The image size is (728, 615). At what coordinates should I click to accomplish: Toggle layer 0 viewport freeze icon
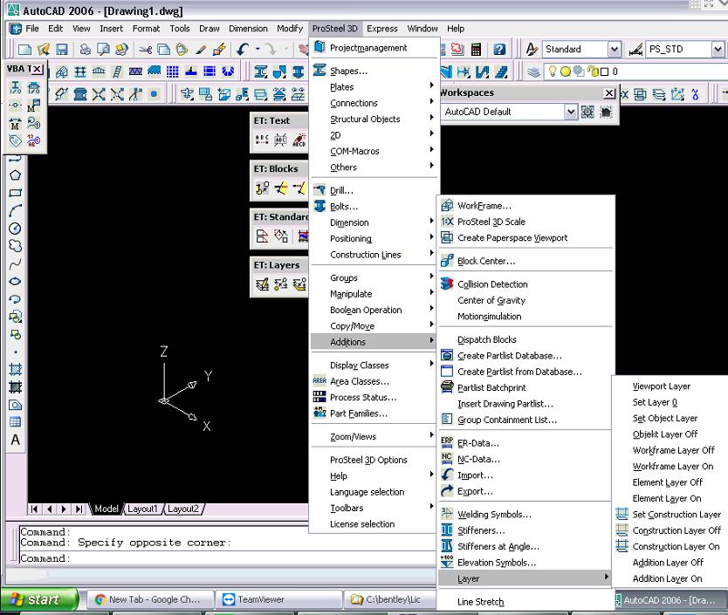579,72
